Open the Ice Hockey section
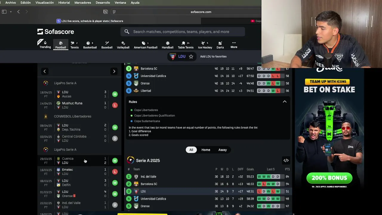Viewport: 382px width, 215px height. click(x=205, y=45)
